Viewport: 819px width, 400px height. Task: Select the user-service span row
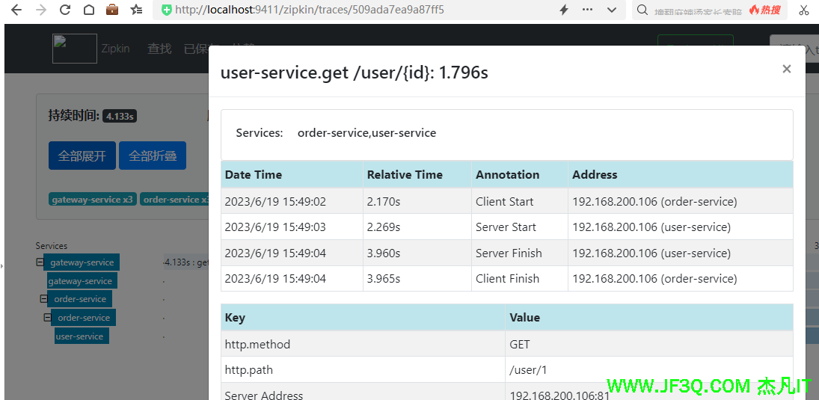(81, 336)
